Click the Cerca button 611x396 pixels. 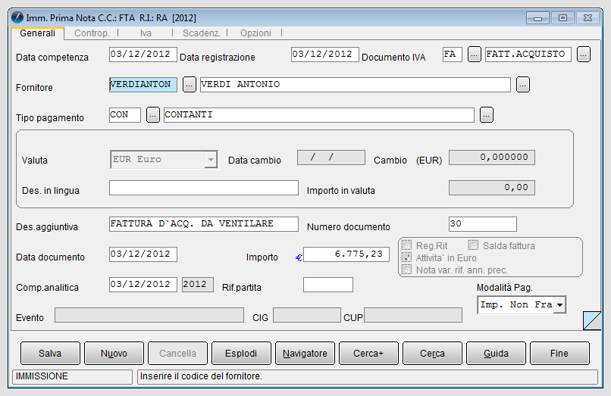[x=433, y=353]
